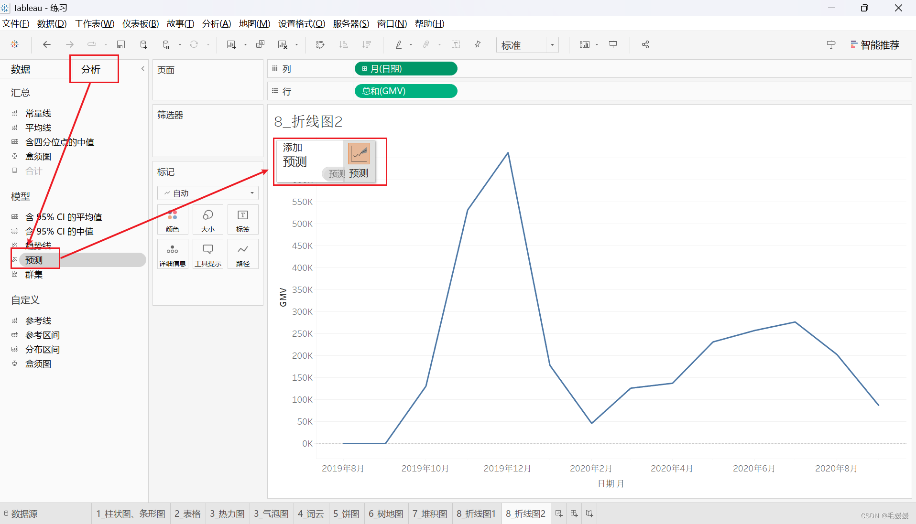Image resolution: width=916 pixels, height=524 pixels.
Task: Click the 详细信息 marks card button
Action: (x=173, y=254)
